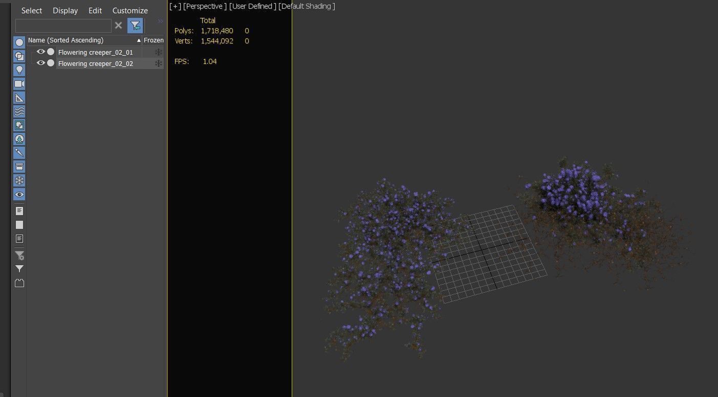Click the Verts: label
Viewport: 718px width, 397px height.
click(x=184, y=41)
